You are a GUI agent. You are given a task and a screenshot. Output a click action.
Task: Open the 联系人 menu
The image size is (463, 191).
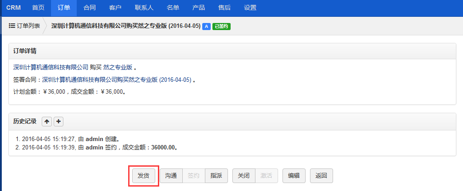click(x=144, y=8)
